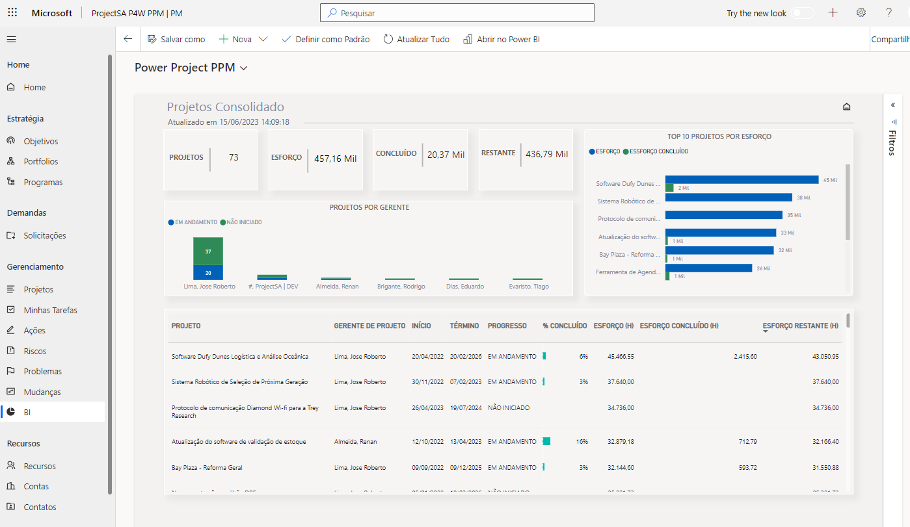This screenshot has width=910, height=527.
Task: Click the Sistema Robótico 38 Mil bar
Action: coord(729,198)
